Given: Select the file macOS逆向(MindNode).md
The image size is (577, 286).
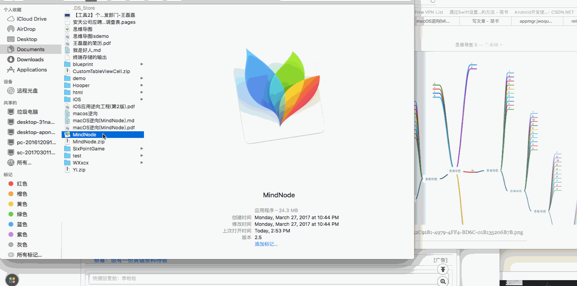Looking at the screenshot, I should [103, 120].
